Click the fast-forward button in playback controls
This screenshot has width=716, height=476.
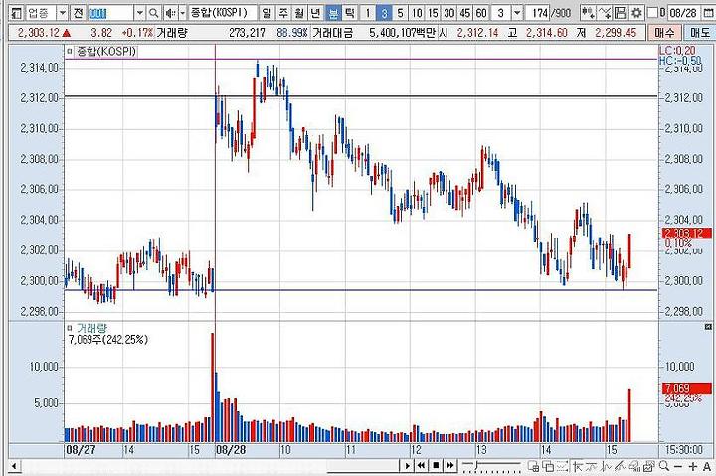coord(450,466)
